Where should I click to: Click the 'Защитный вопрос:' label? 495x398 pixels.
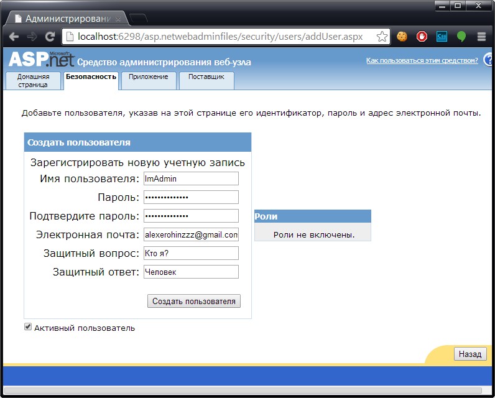[91, 253]
